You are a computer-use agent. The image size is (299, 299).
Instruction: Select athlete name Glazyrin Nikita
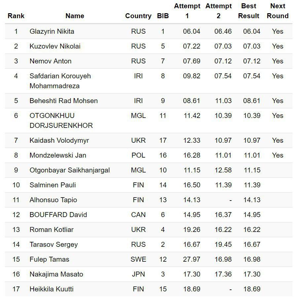click(x=52, y=31)
